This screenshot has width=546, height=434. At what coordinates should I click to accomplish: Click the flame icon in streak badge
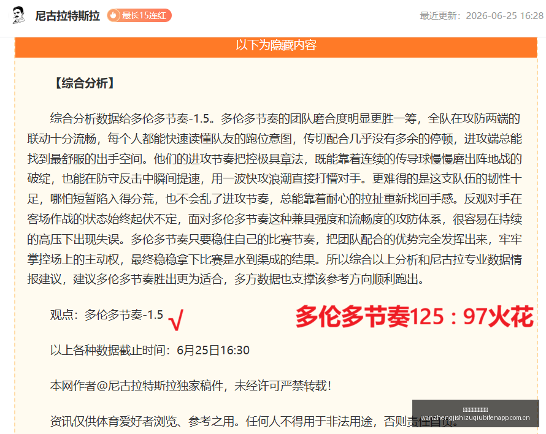[113, 15]
